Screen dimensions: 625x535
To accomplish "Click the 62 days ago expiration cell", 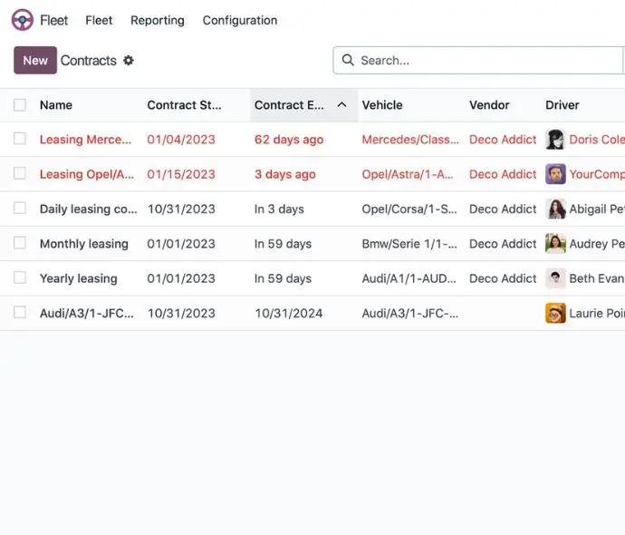I will point(289,140).
